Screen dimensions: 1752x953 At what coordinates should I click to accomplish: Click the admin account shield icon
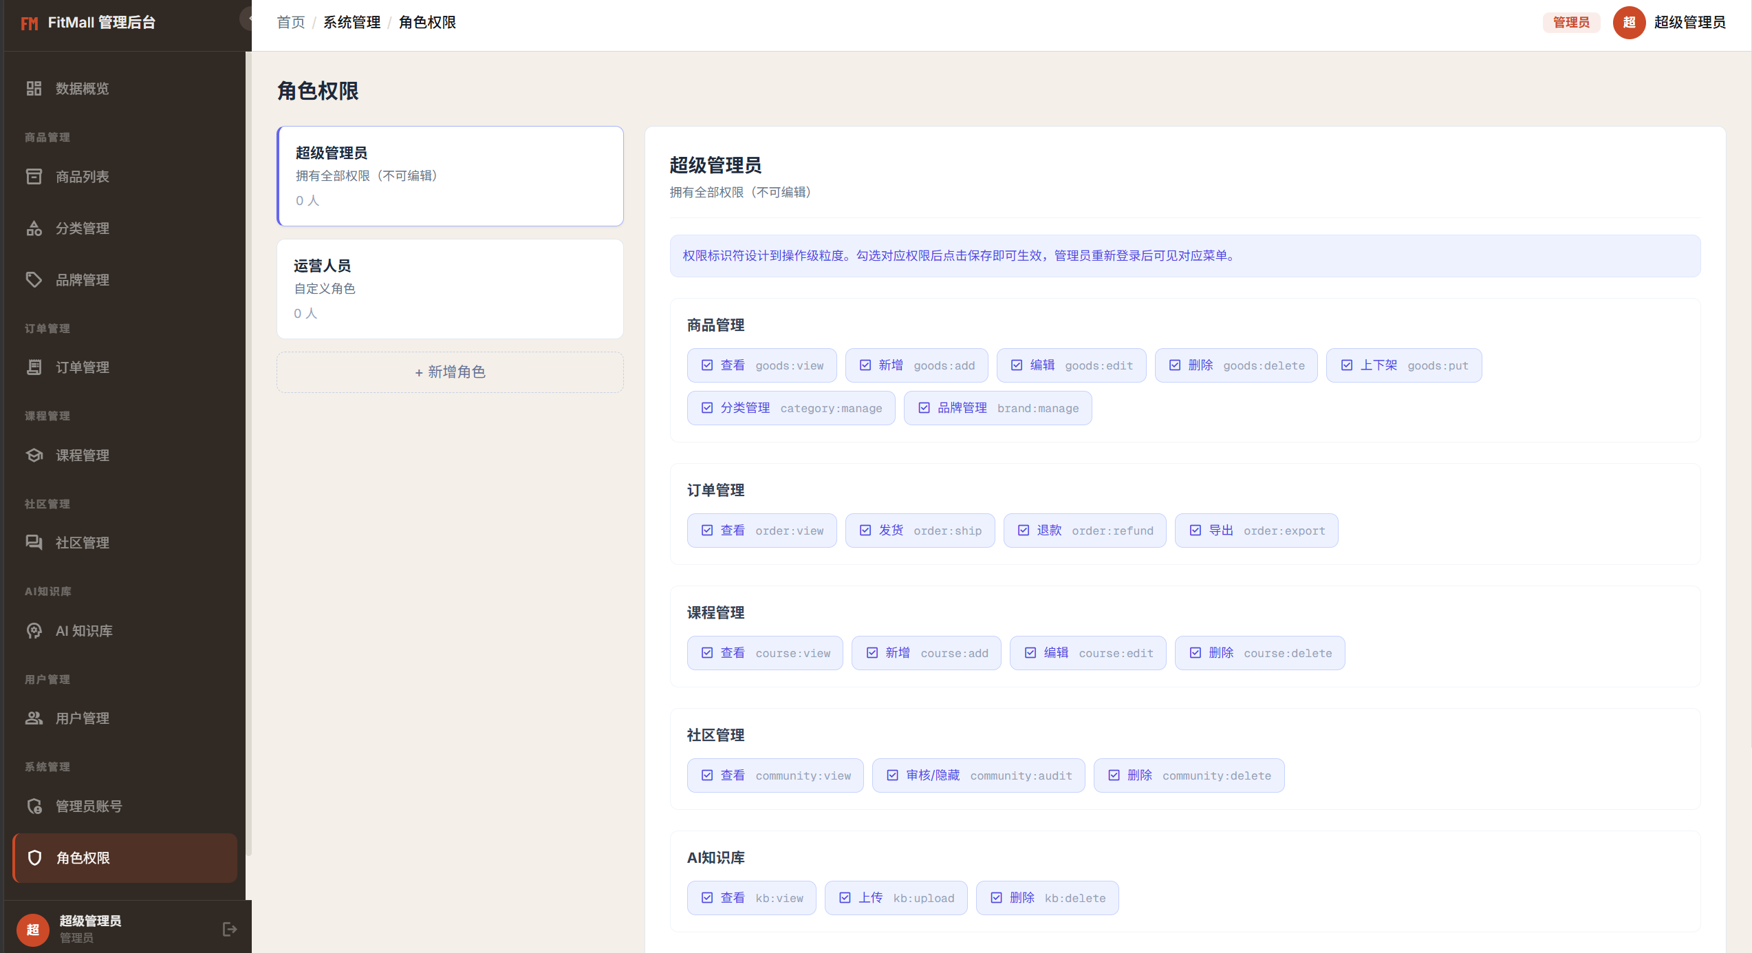(34, 806)
